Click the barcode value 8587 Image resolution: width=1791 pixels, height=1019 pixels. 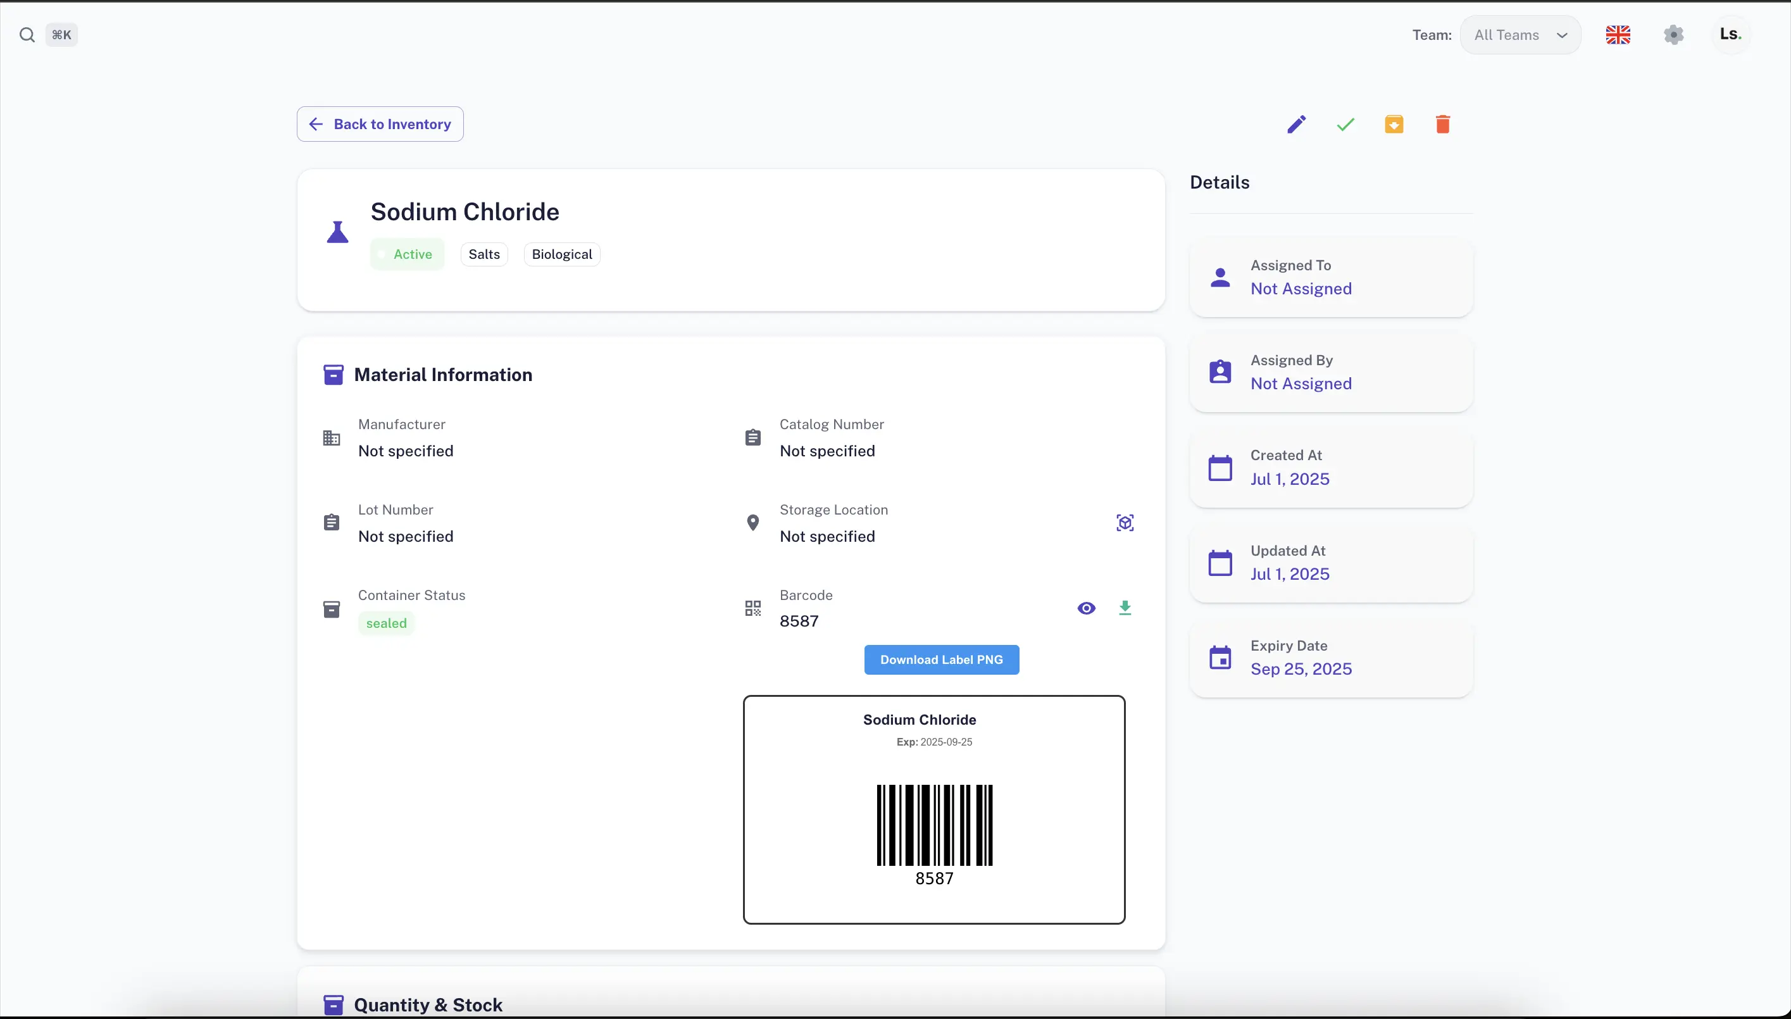click(x=799, y=621)
